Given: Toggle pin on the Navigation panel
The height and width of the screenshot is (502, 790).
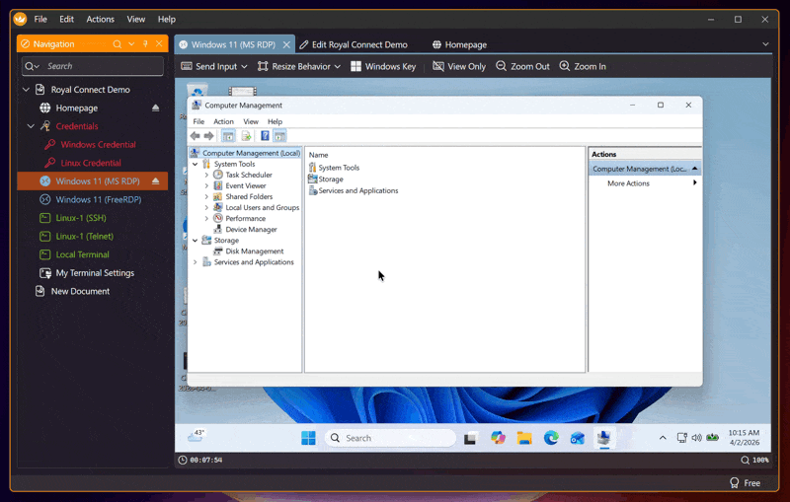Looking at the screenshot, I should point(145,44).
